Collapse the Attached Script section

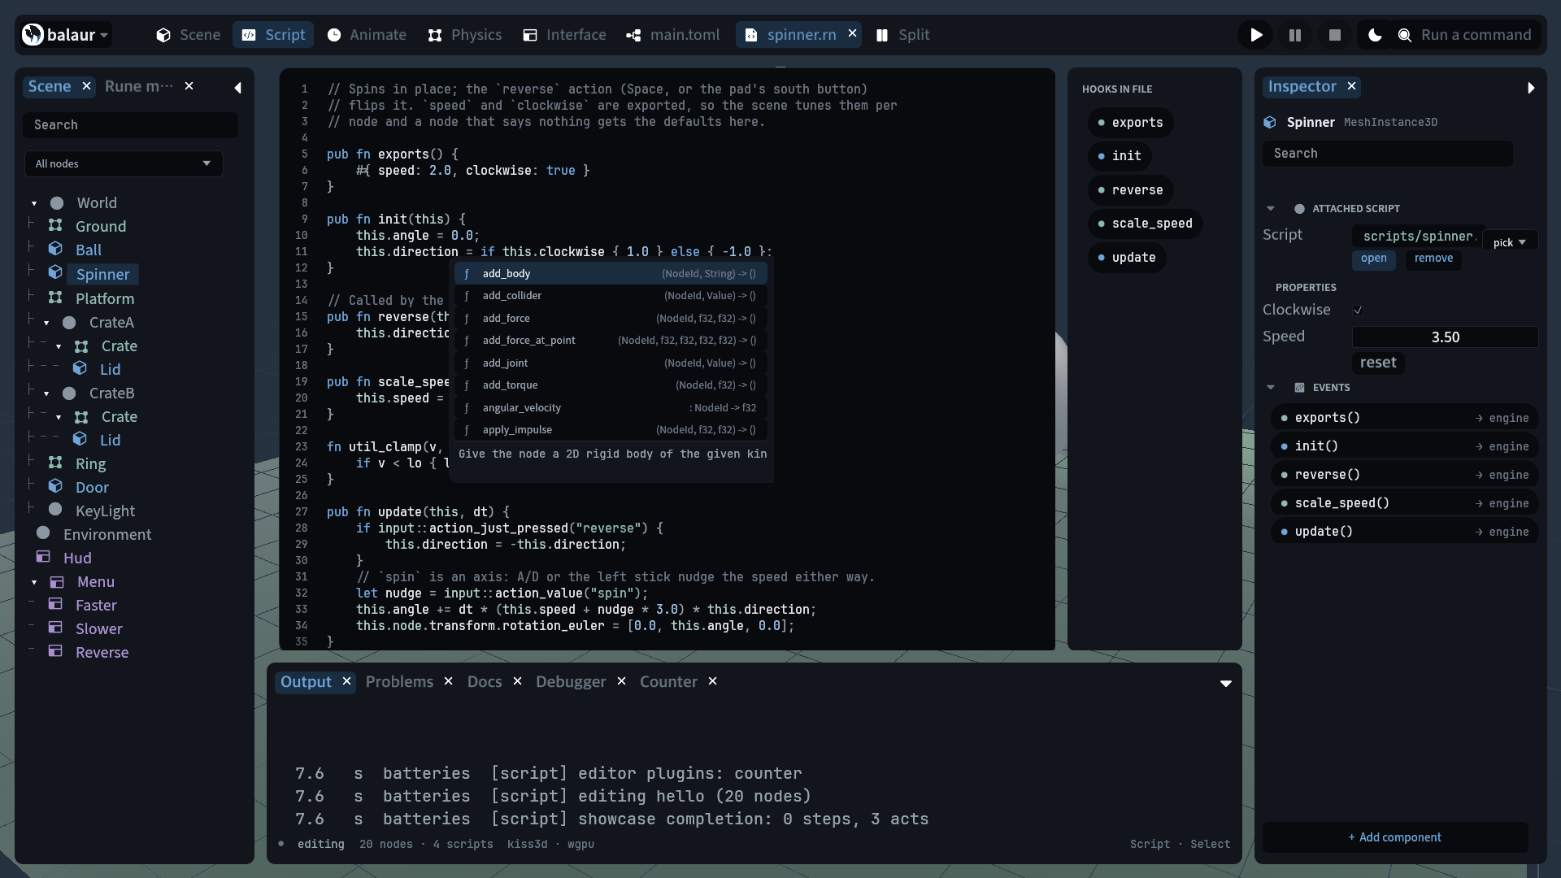click(x=1271, y=209)
